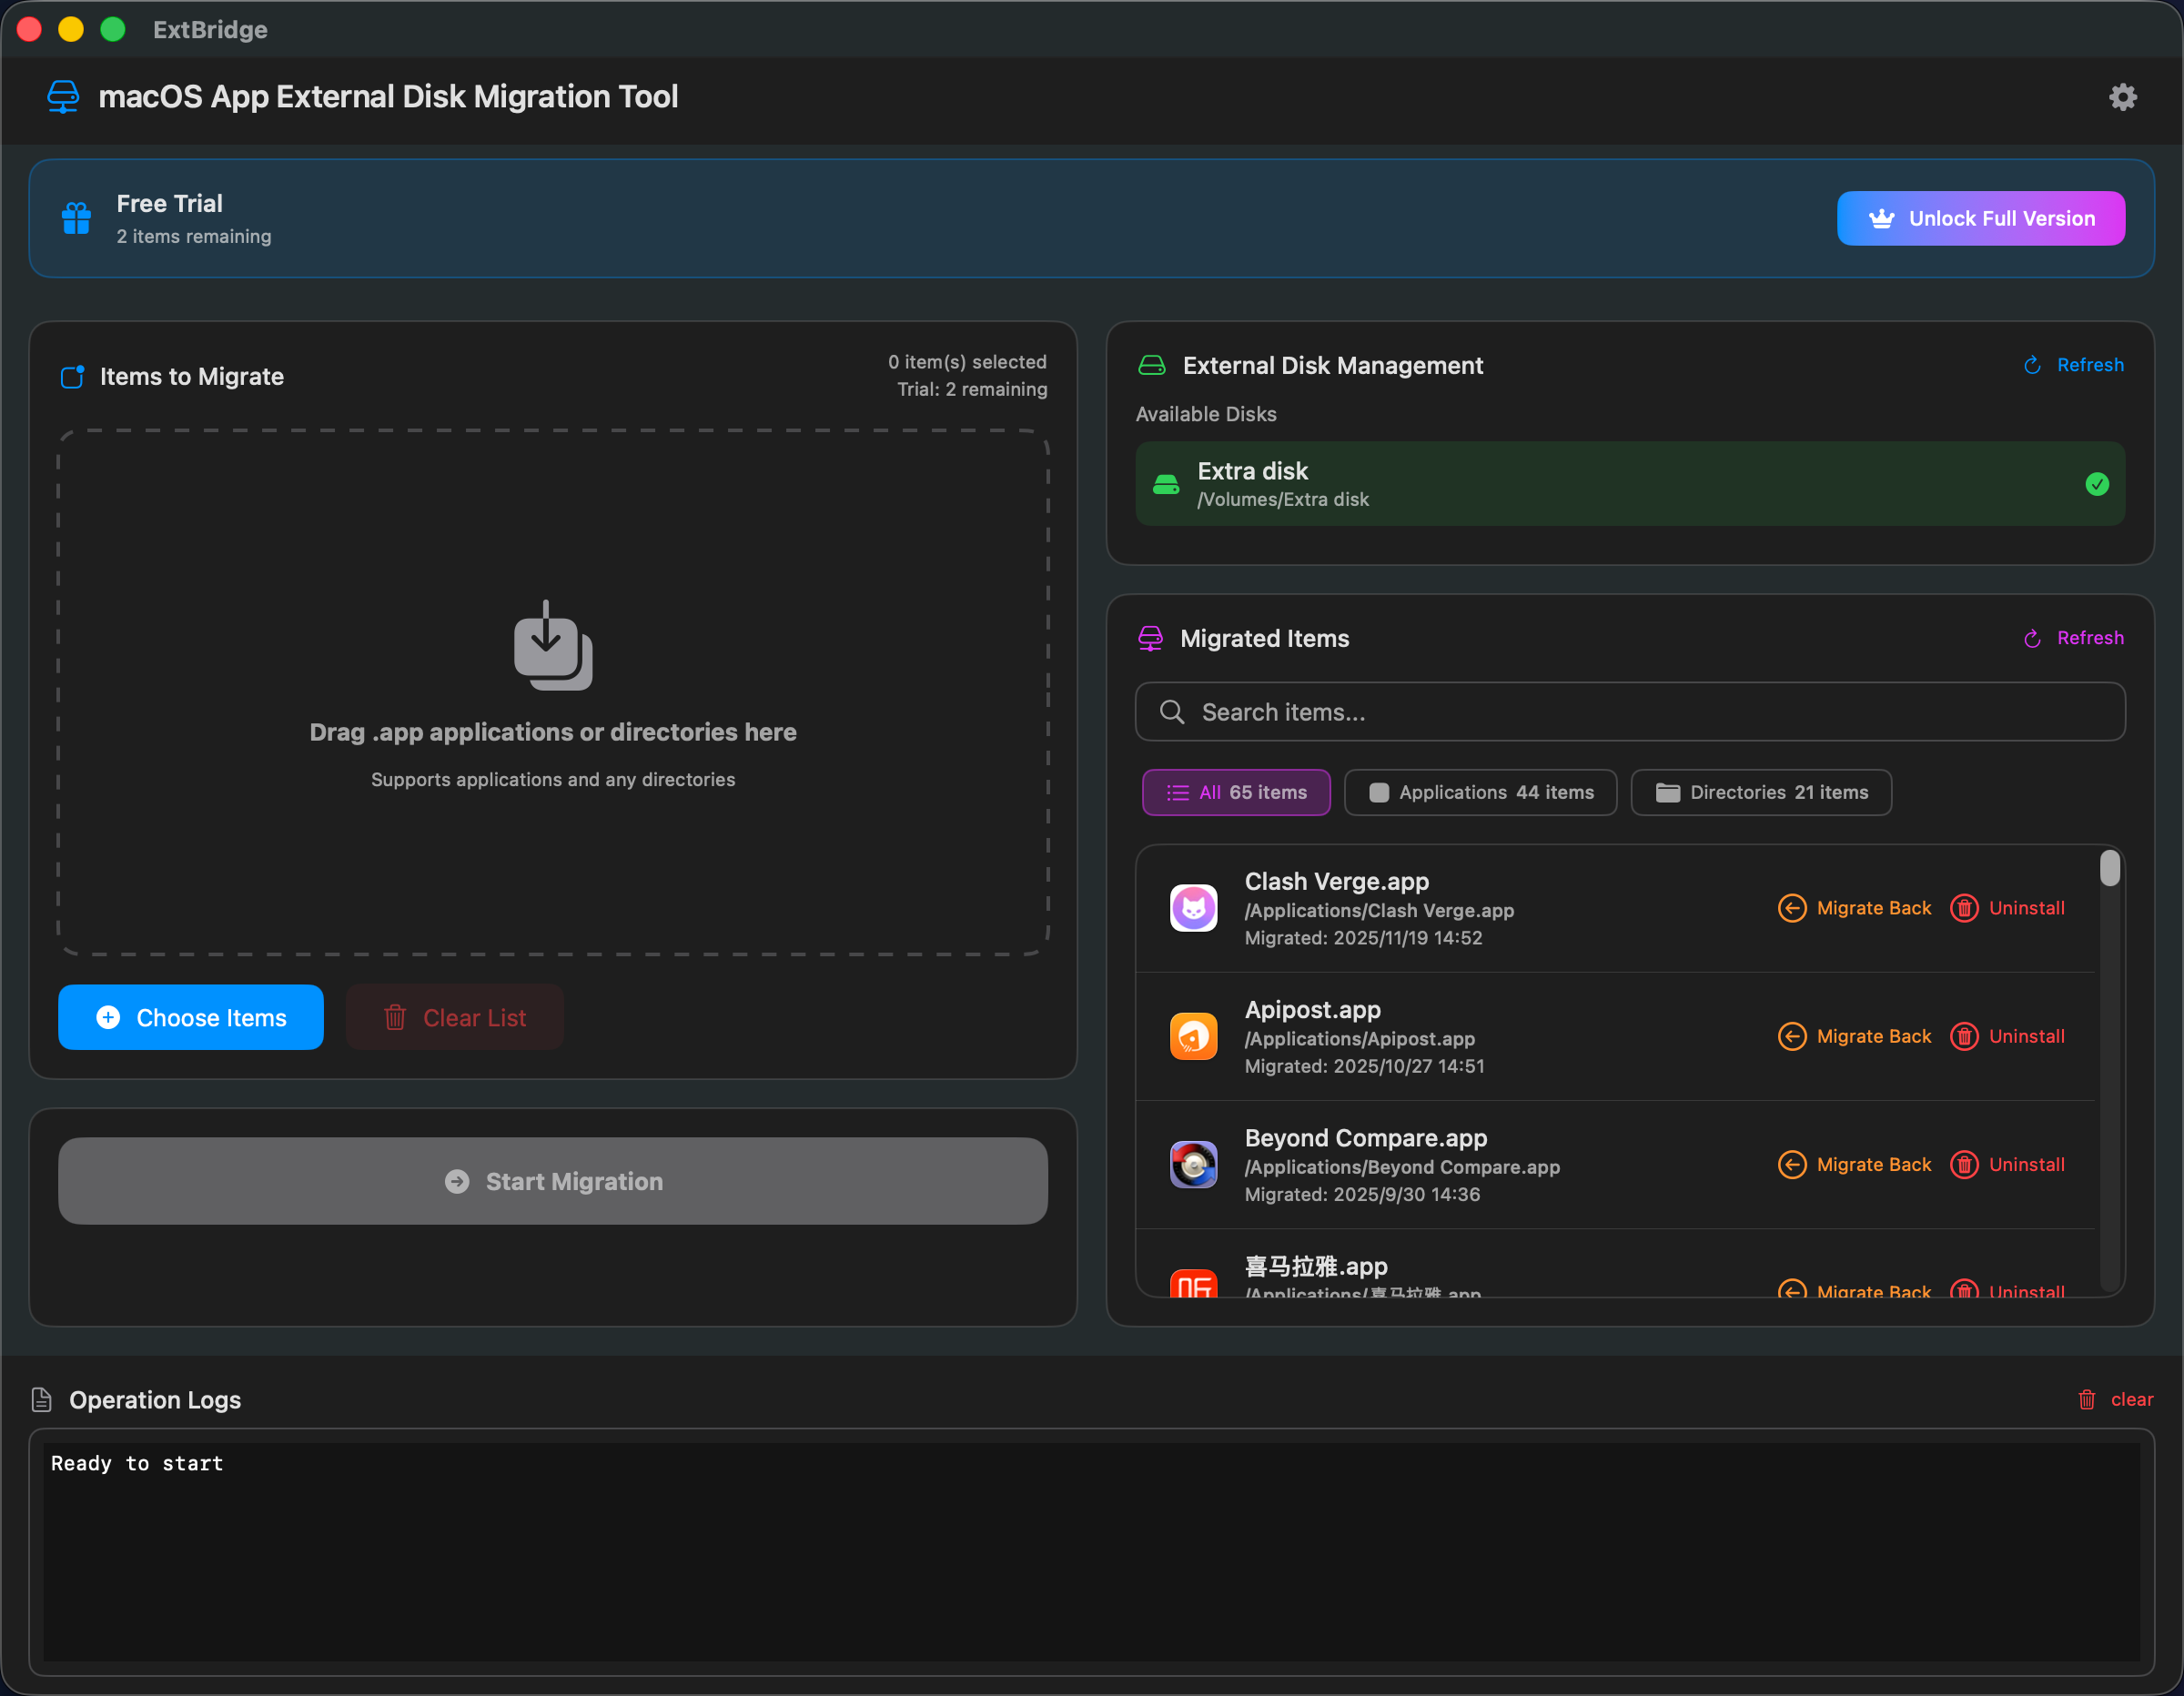Viewport: 2184px width, 1696px height.
Task: Click the Items to Migrate panel icon
Action: point(72,377)
